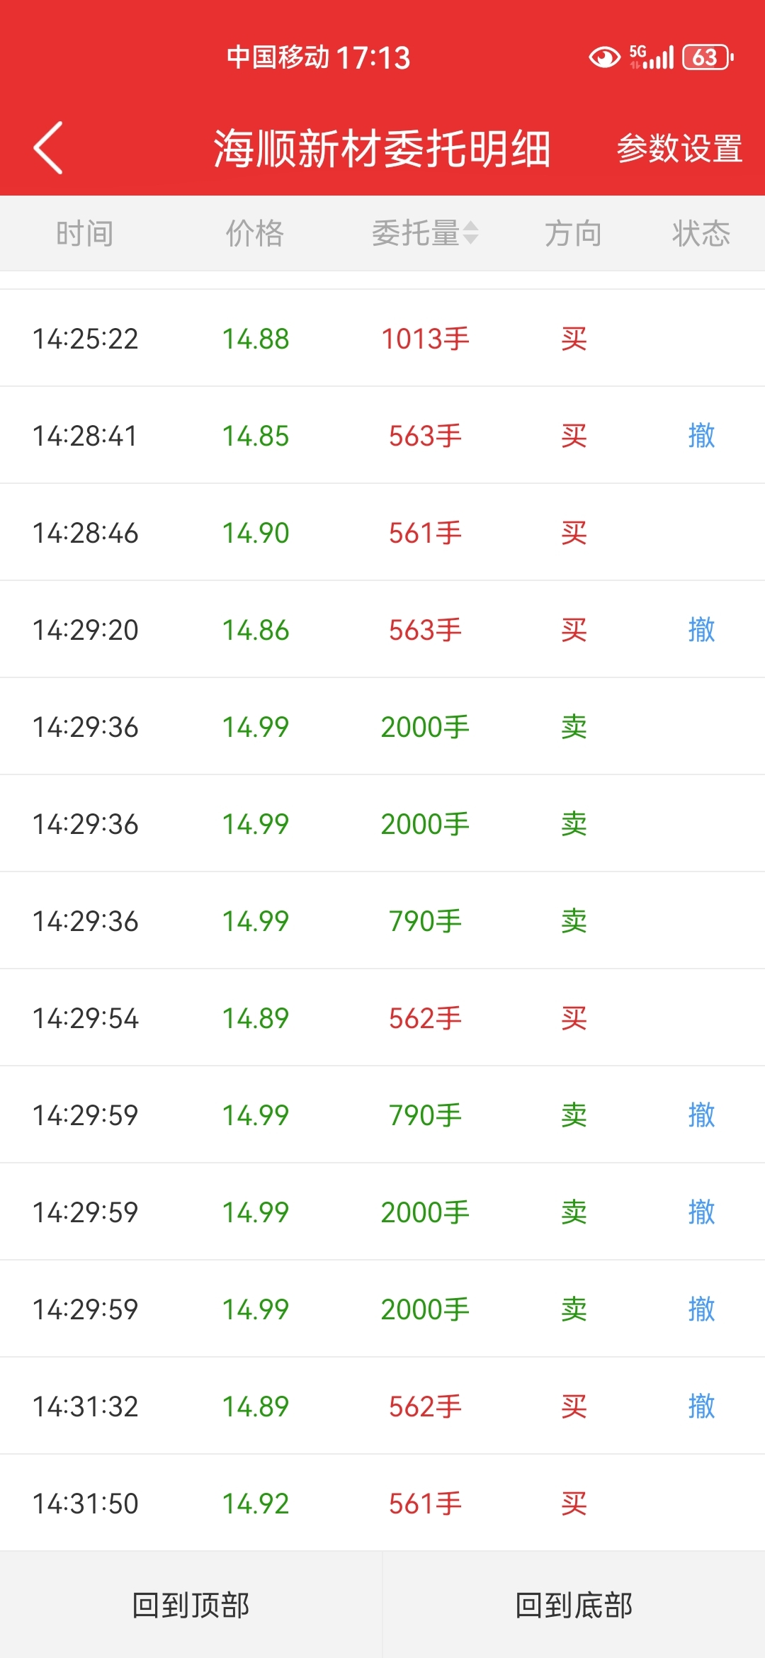
Task: Tap 回到顶部 button
Action: click(191, 1605)
